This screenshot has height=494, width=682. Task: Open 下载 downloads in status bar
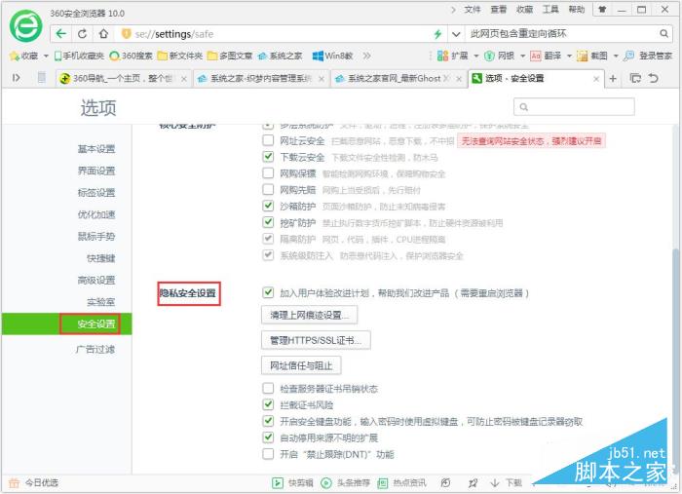(x=506, y=482)
